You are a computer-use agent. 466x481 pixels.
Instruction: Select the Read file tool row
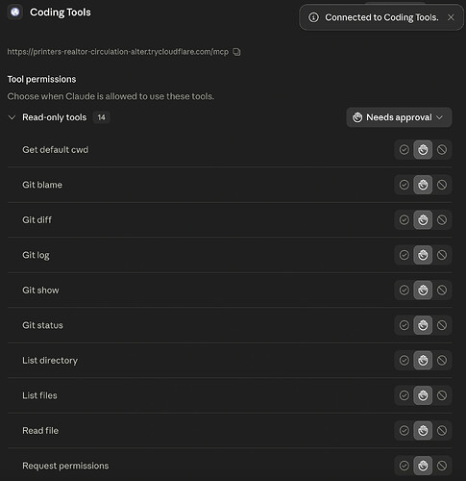click(x=230, y=430)
